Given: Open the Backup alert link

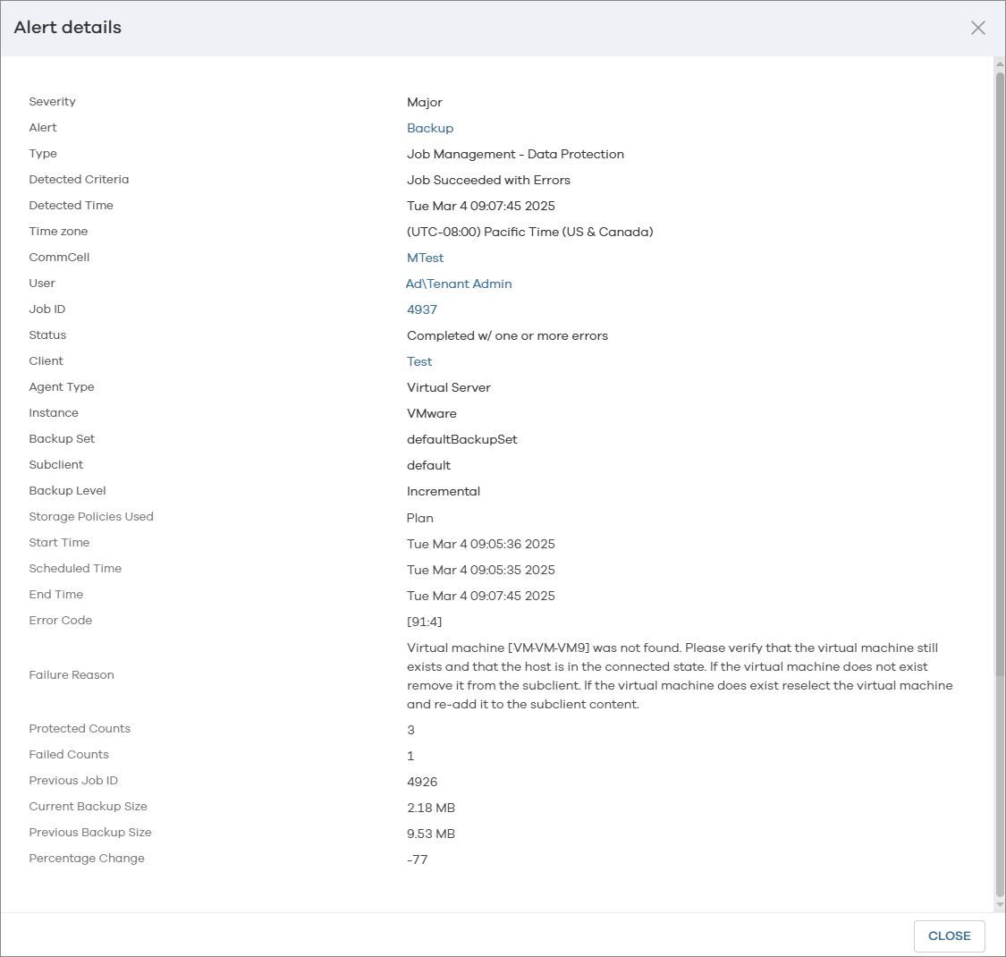Looking at the screenshot, I should (430, 128).
